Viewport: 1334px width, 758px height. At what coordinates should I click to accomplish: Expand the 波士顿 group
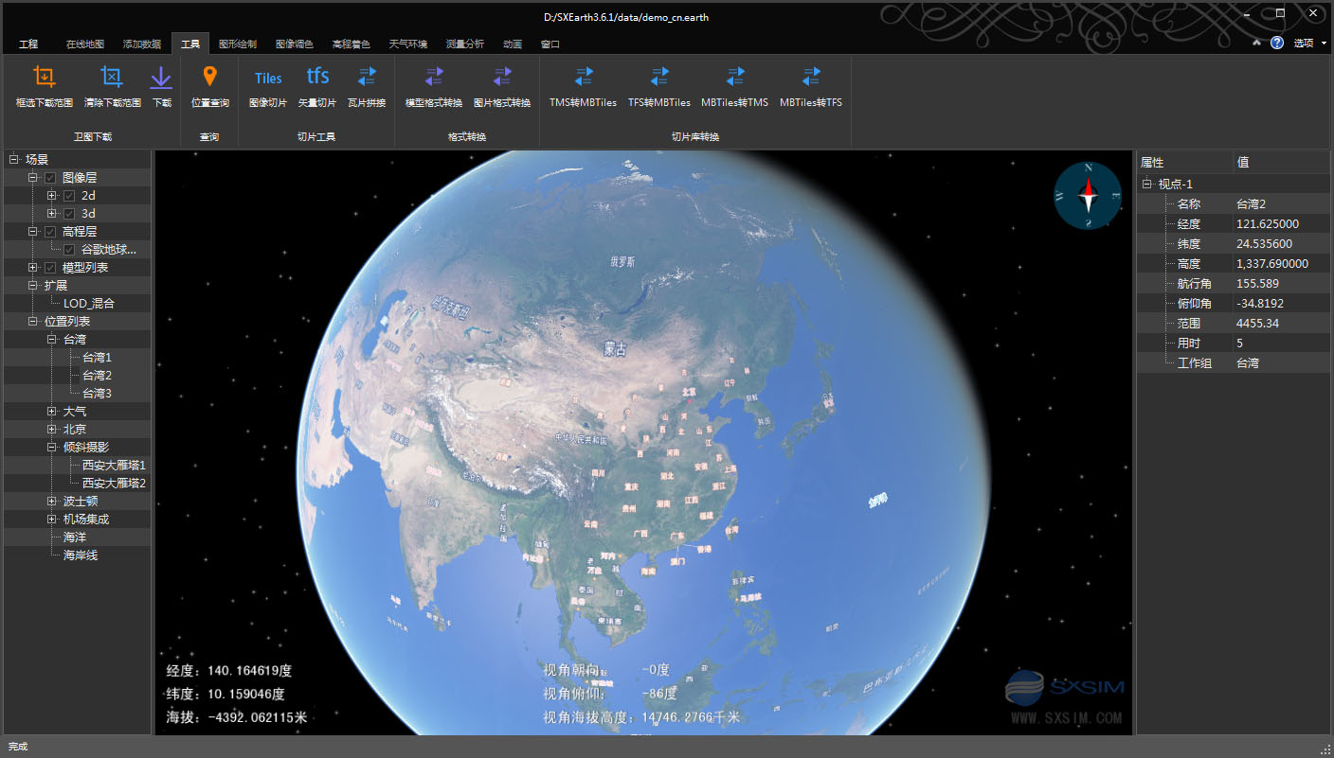[52, 501]
